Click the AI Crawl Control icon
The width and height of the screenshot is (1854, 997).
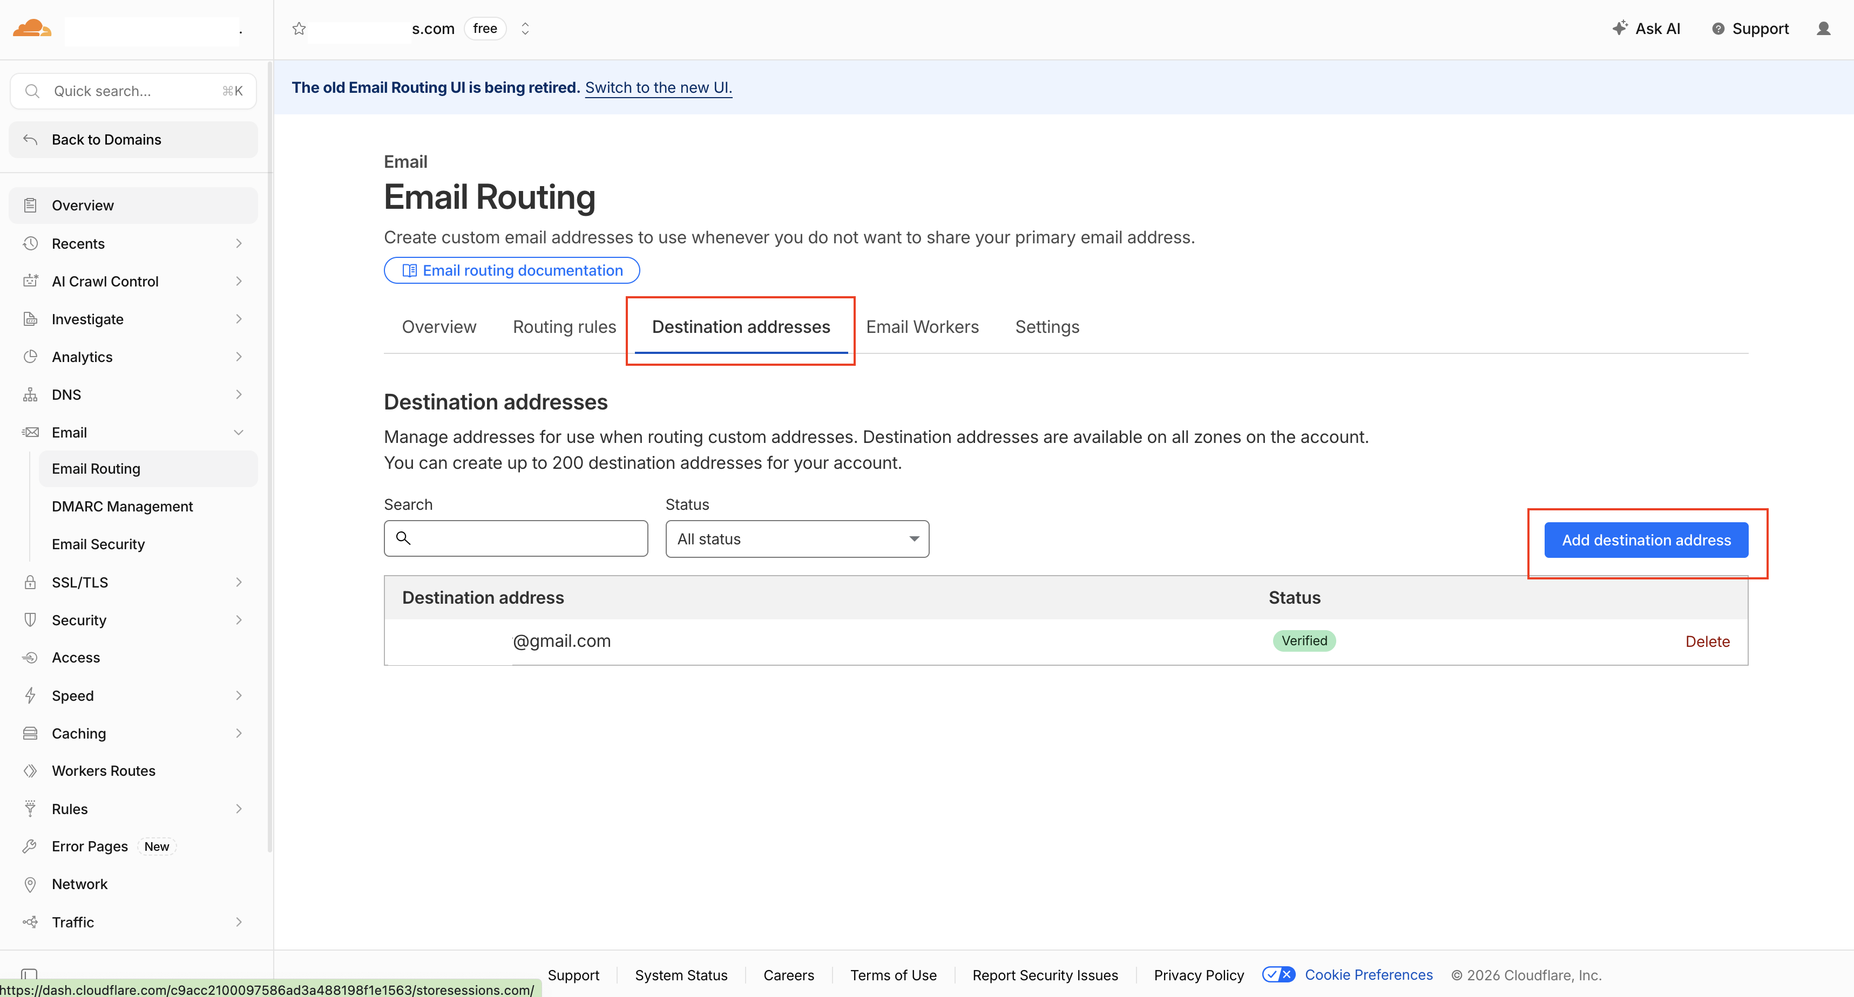coord(30,281)
